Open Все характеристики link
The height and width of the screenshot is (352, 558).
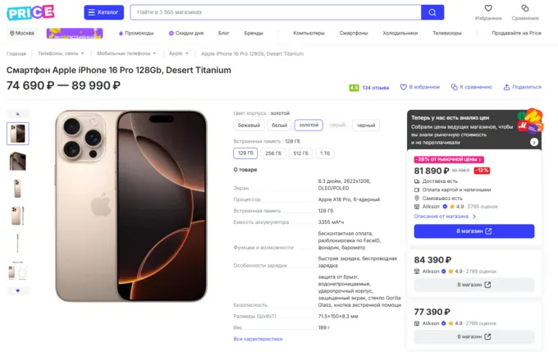(258, 339)
